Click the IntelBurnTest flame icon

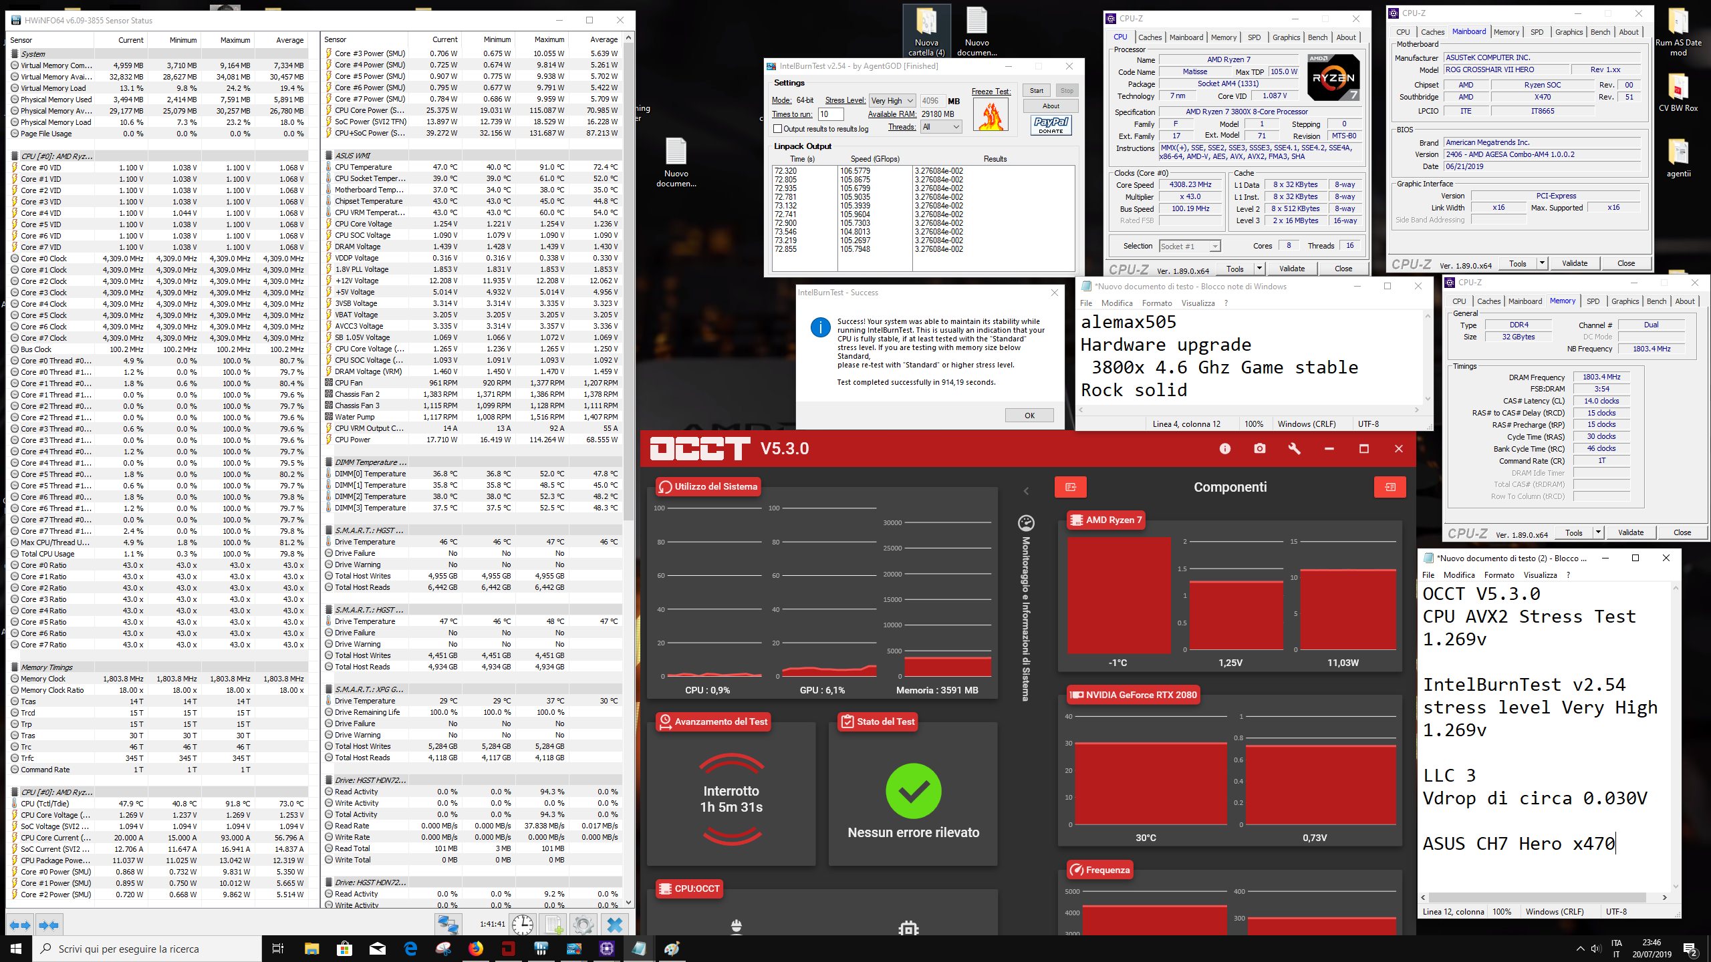[991, 116]
